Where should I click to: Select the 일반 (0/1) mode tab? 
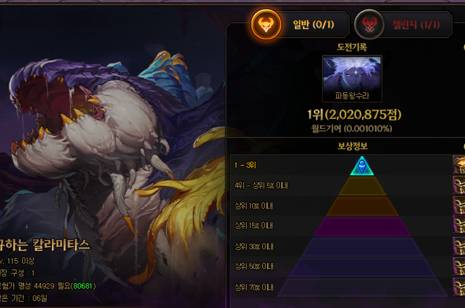[x=313, y=24]
